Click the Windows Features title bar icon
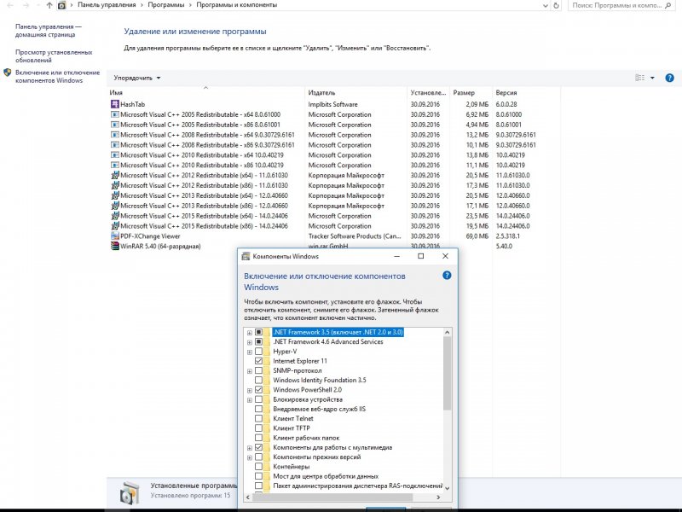 (x=246, y=256)
